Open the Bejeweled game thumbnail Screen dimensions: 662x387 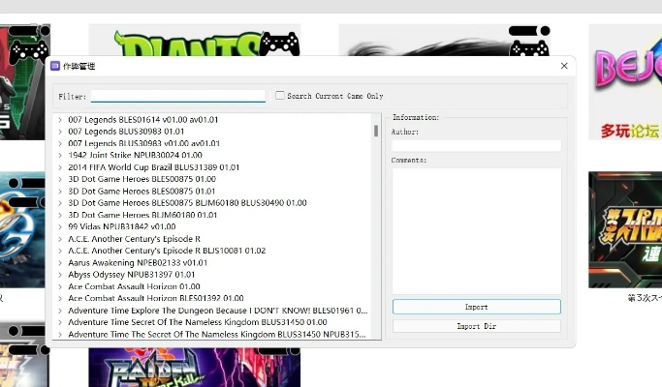(x=626, y=77)
